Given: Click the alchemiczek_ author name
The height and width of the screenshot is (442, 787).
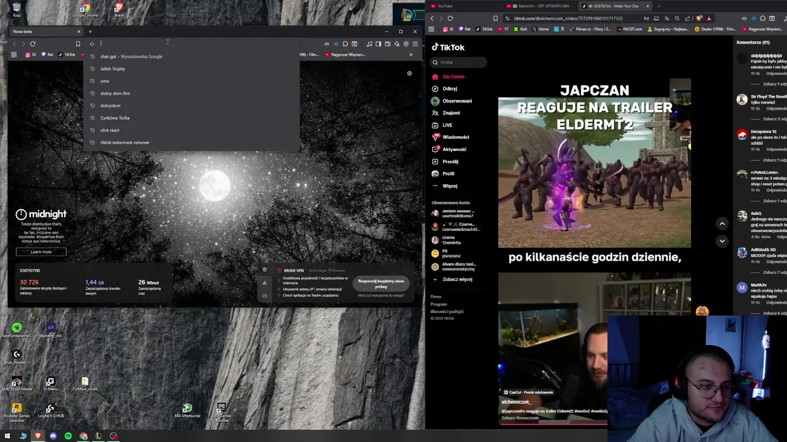Looking at the screenshot, I should click(x=515, y=402).
